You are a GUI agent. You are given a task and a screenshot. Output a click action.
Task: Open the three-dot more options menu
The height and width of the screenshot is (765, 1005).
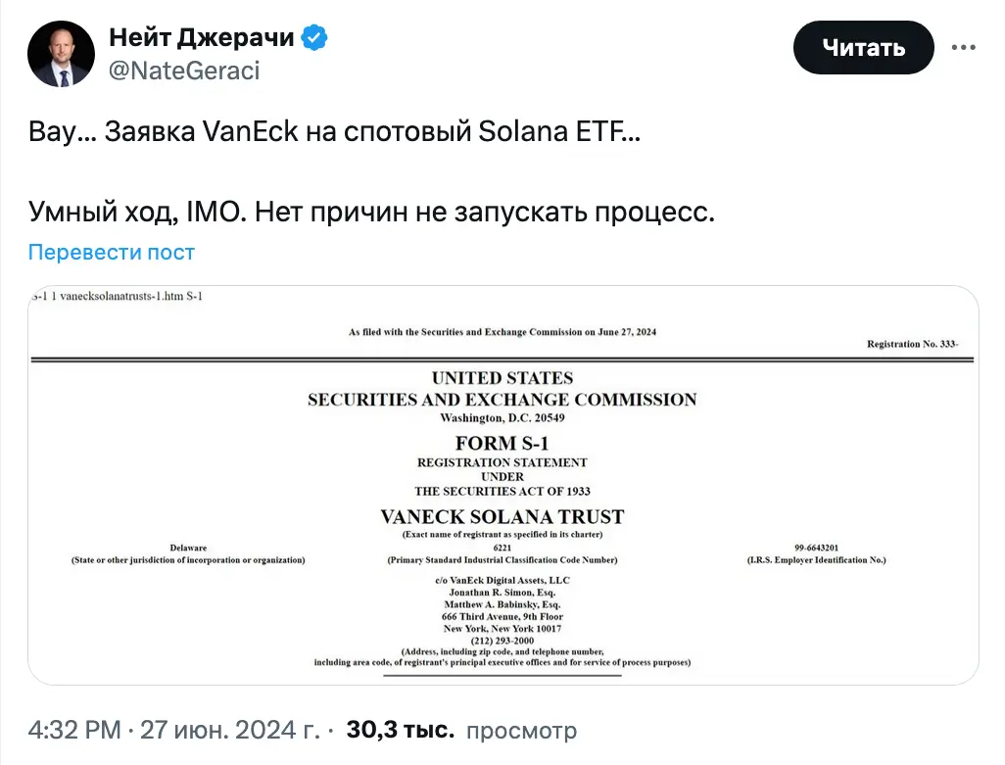(x=963, y=47)
